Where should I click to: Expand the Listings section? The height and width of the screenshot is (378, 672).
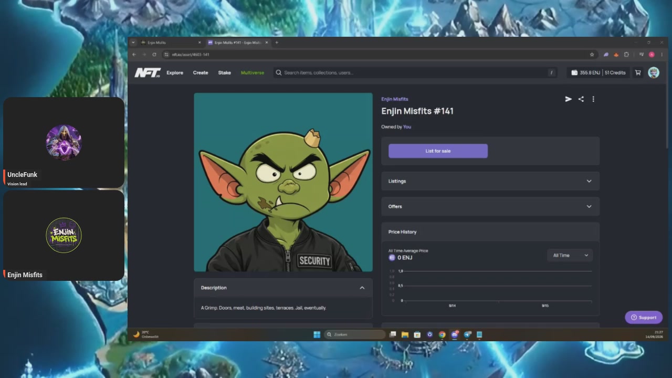[490, 181]
